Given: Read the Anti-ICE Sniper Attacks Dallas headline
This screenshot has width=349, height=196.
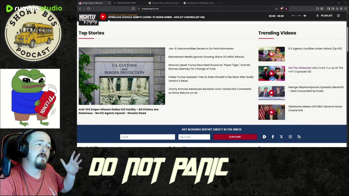Looking at the screenshot, I should (x=119, y=111).
